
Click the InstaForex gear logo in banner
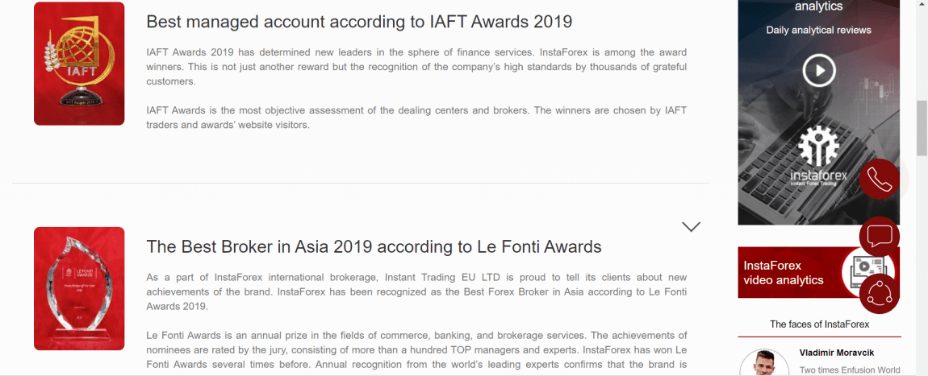(x=818, y=146)
